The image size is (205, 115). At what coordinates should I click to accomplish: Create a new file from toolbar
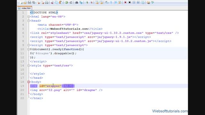click(x=21, y=3)
